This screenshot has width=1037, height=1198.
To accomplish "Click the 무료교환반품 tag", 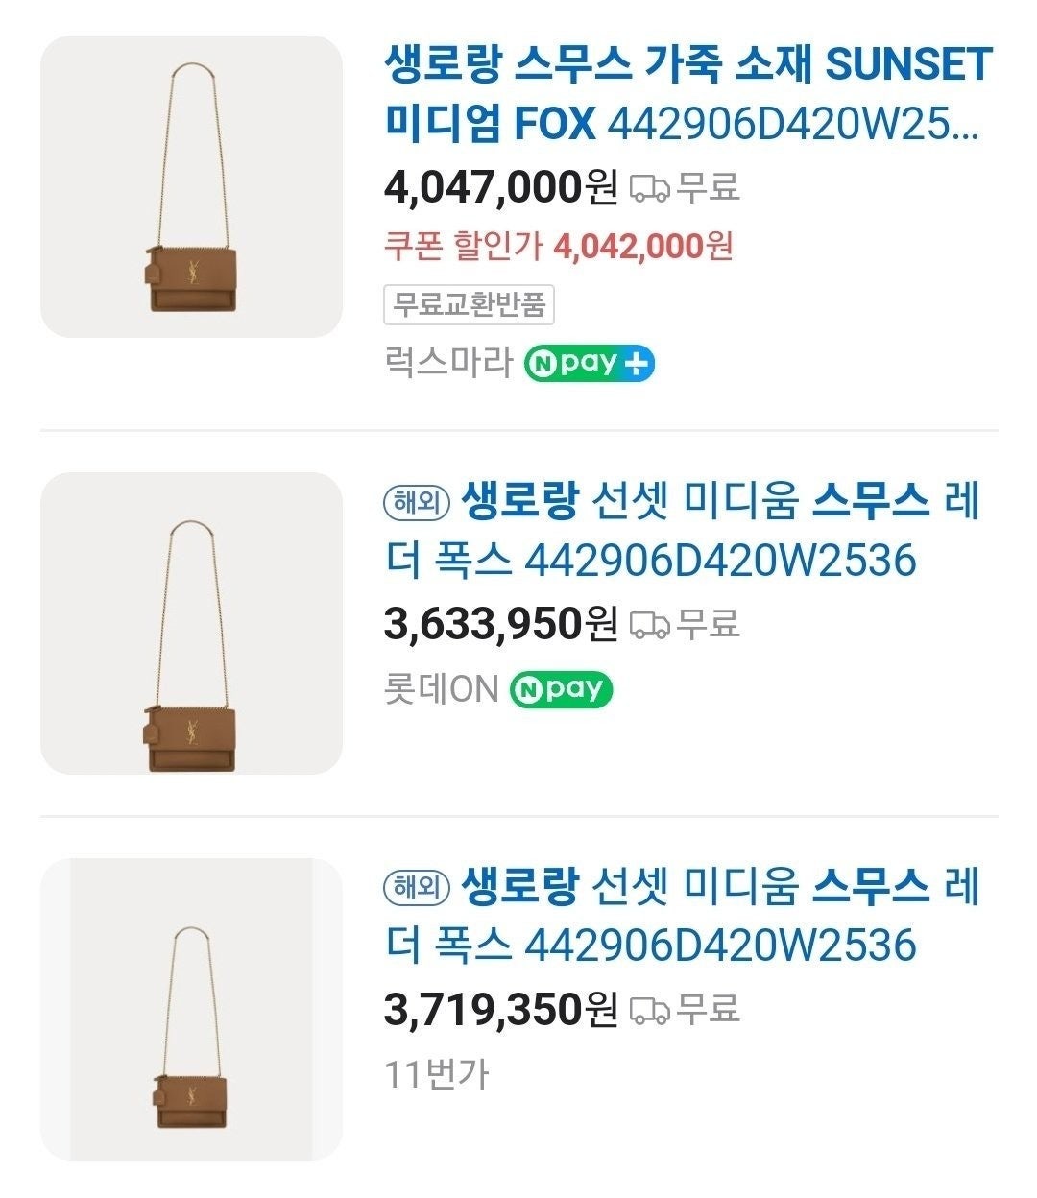I will point(470,305).
